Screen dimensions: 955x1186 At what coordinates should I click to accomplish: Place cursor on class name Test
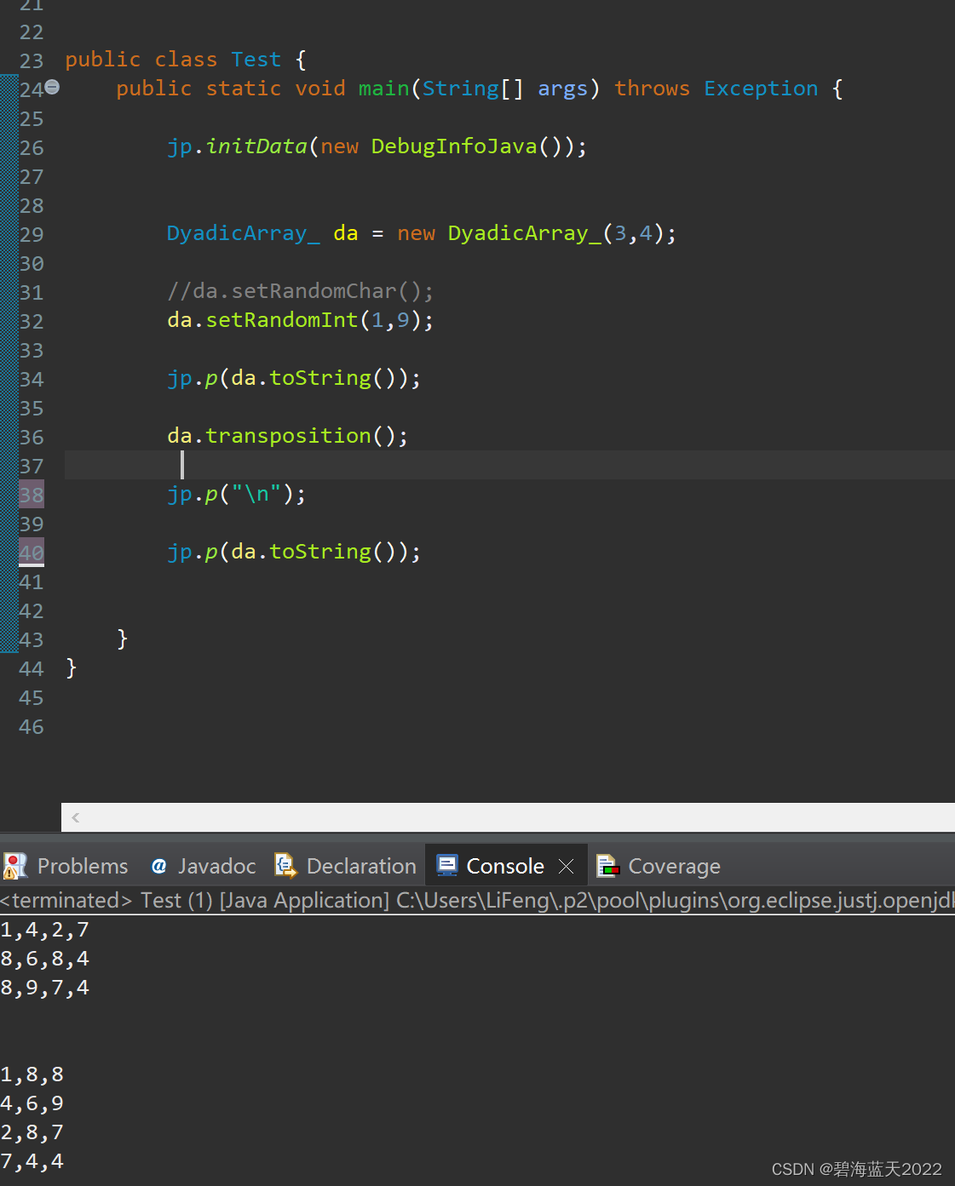(256, 60)
